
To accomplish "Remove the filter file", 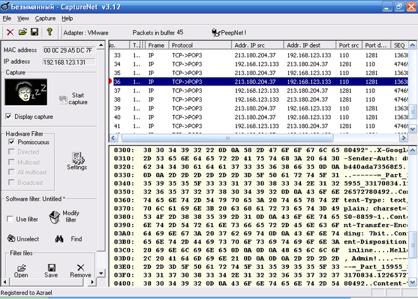I will point(80,270).
